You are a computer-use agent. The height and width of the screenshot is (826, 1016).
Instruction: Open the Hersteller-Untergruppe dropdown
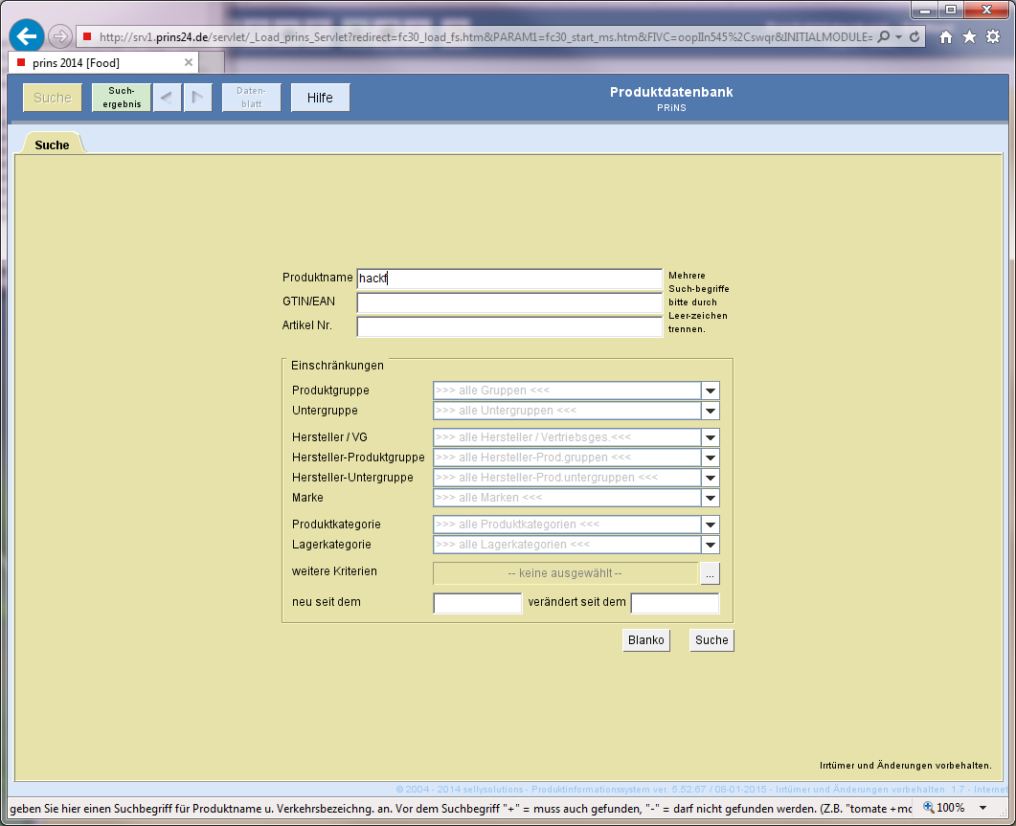point(711,478)
